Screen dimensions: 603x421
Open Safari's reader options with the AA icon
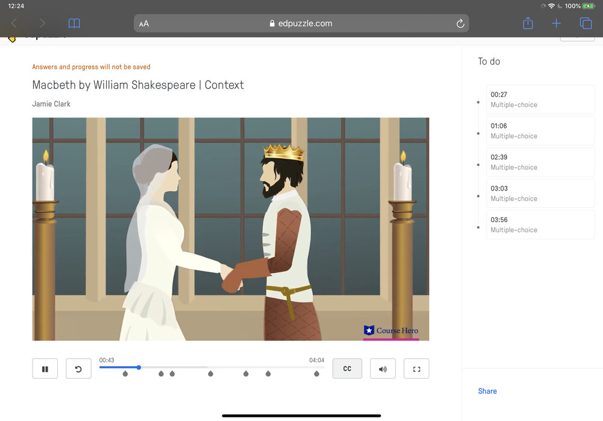144,23
